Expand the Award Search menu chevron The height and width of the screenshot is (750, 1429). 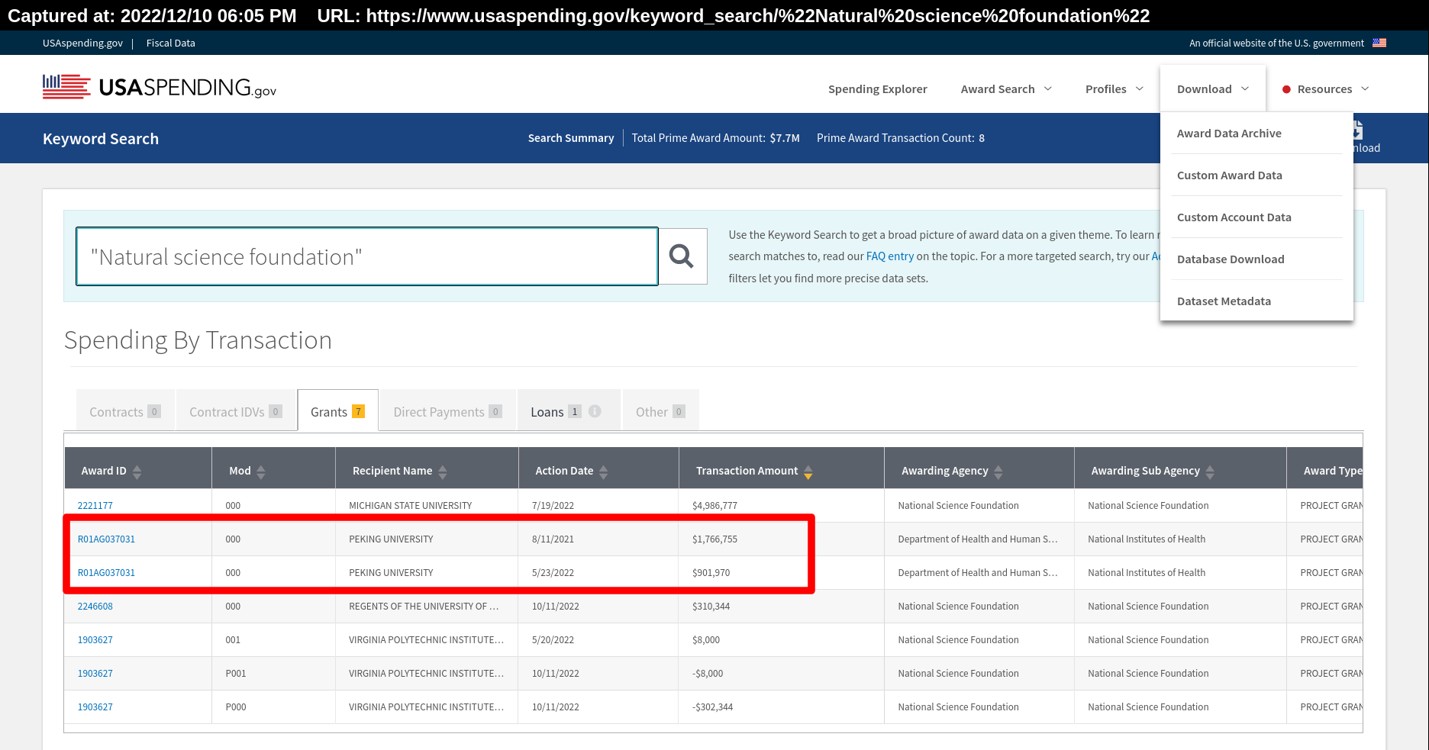pyautogui.click(x=1048, y=89)
